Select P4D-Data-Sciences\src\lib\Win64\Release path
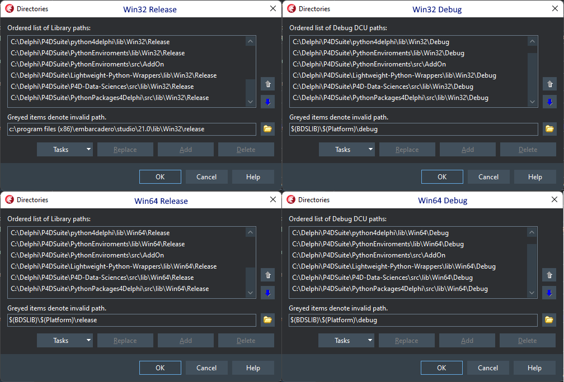The image size is (564, 382). (126, 277)
